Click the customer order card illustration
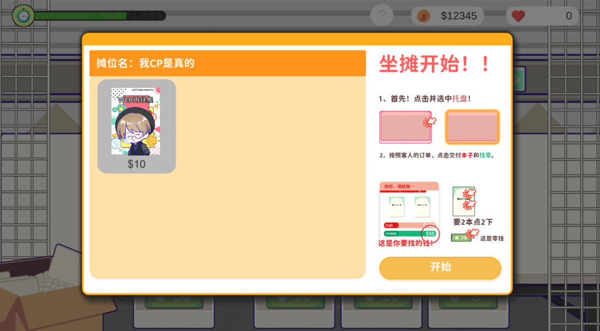The height and width of the screenshot is (331, 600). [409, 211]
